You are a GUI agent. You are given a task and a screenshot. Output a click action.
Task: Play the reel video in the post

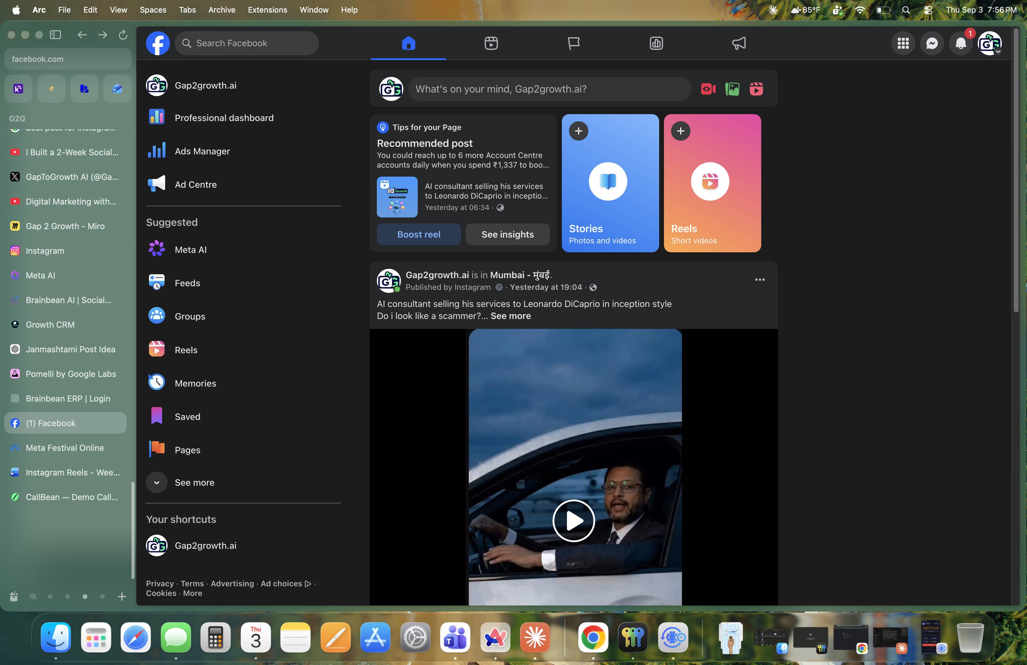(574, 521)
